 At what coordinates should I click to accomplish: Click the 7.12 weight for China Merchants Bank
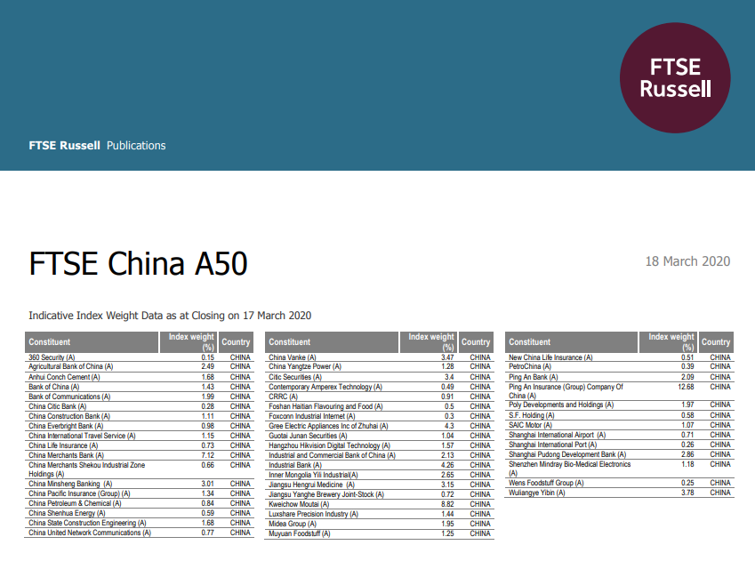click(207, 455)
